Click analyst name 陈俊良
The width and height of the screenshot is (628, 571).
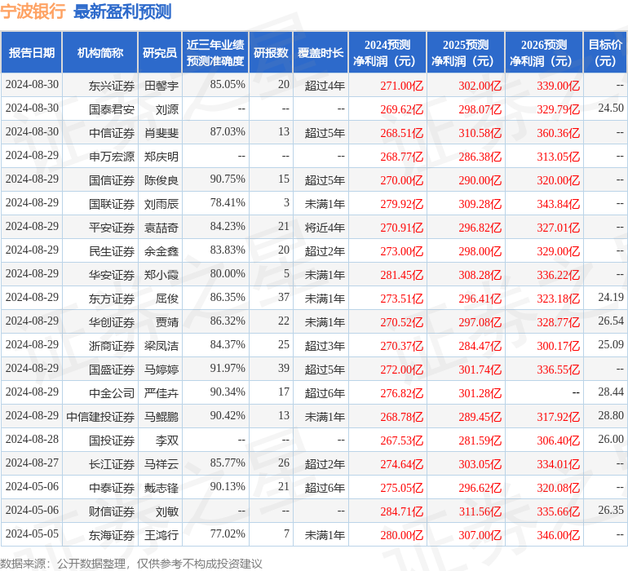tap(161, 180)
